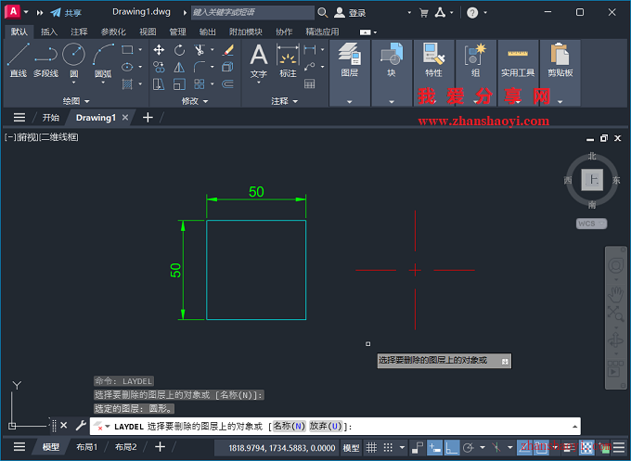Open the Insert (插入) ribbon tab
This screenshot has width=631, height=461.
click(x=48, y=32)
